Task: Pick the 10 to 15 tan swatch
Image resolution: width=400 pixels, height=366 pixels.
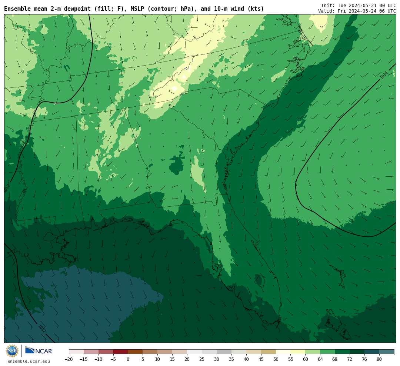Action: point(165,352)
